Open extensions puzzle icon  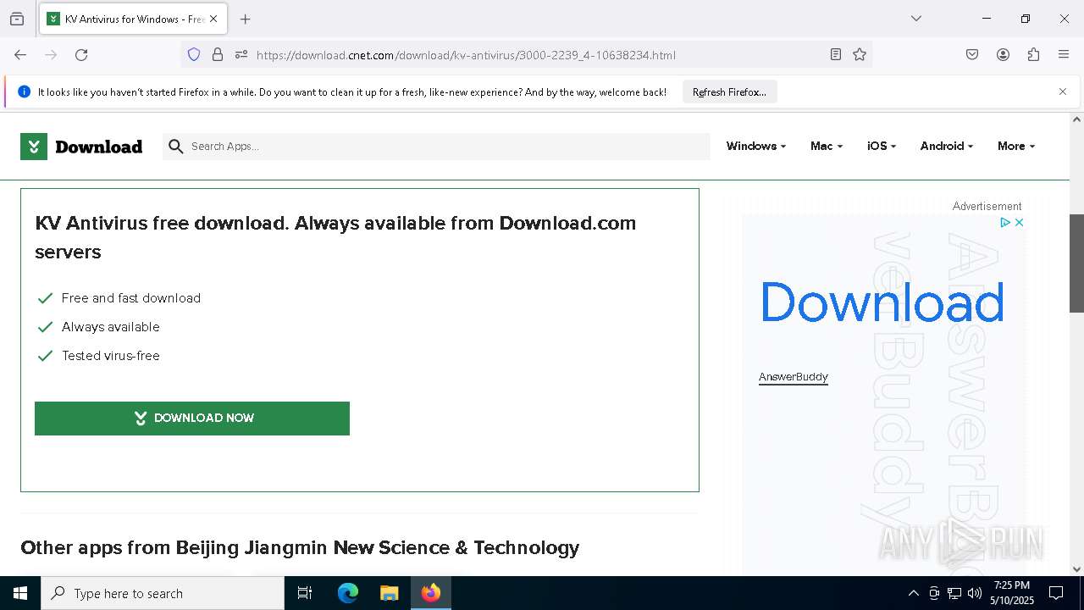[x=1033, y=55]
